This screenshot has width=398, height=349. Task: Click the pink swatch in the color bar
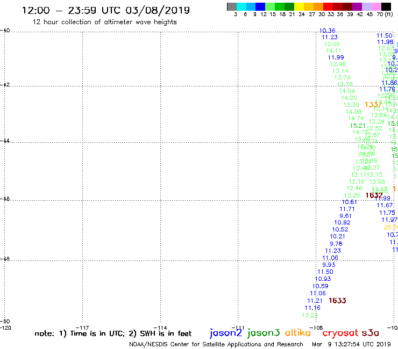376,6
